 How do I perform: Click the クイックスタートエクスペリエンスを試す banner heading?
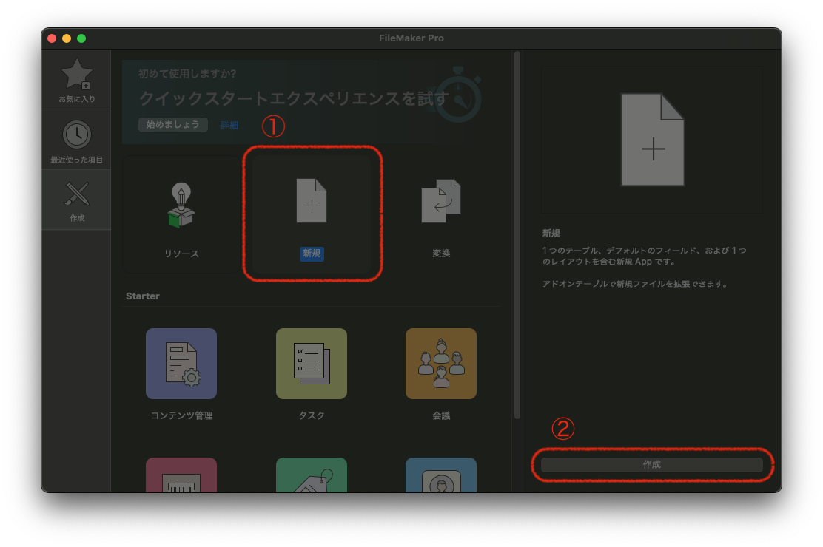294,98
